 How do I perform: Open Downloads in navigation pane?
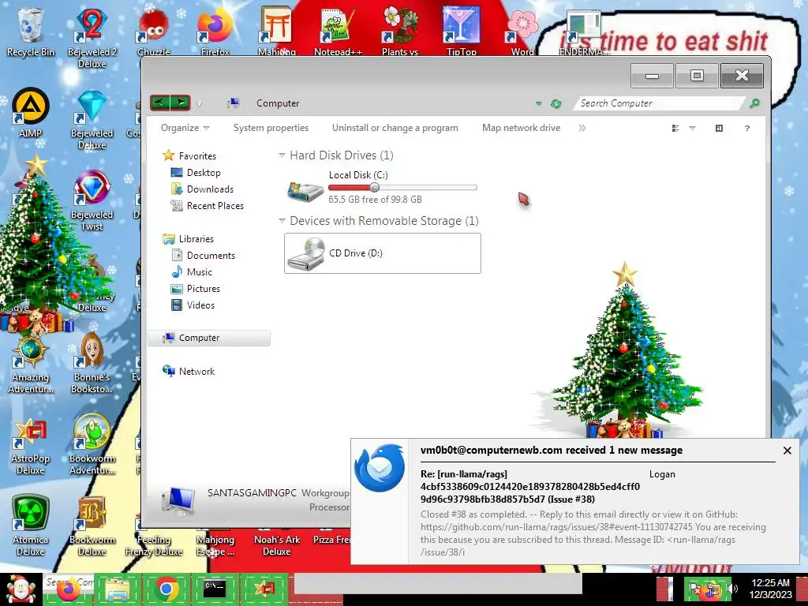[202, 189]
